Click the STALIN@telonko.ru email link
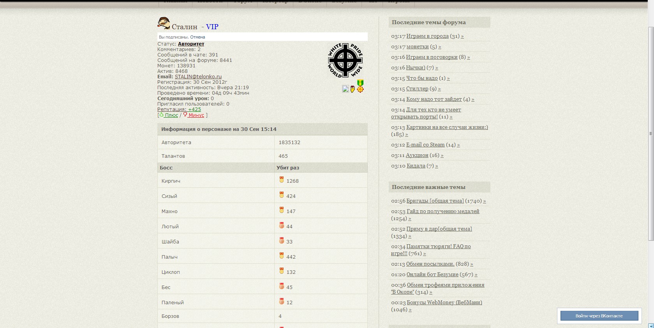 tap(198, 77)
